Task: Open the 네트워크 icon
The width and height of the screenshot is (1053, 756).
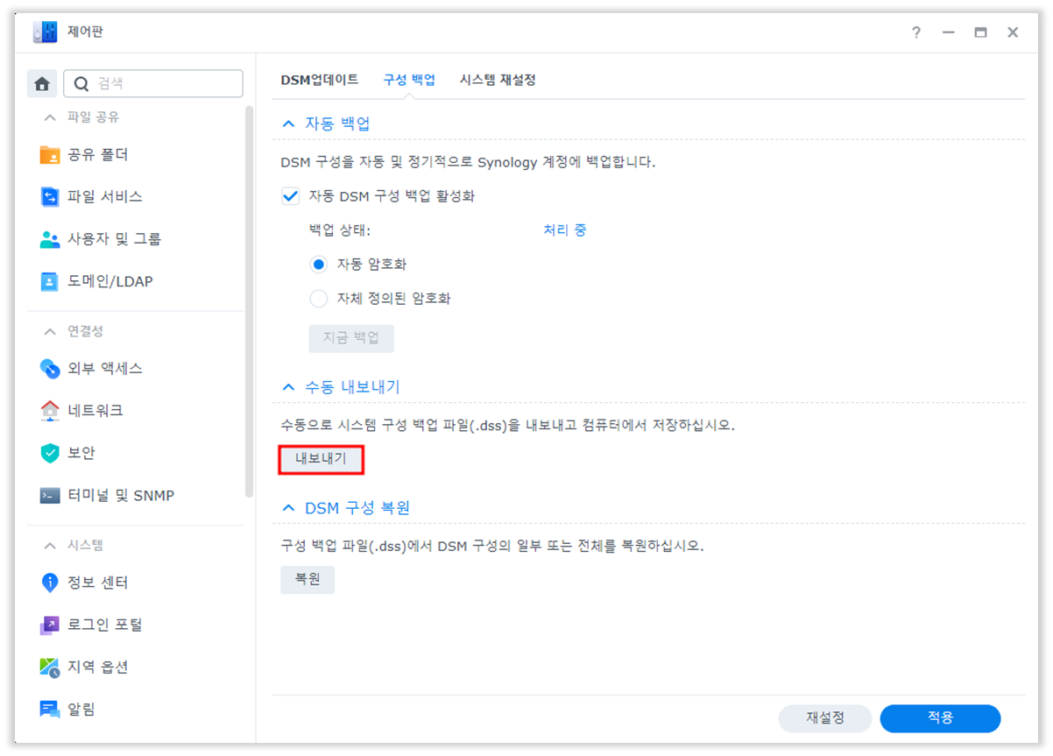Action: tap(50, 410)
